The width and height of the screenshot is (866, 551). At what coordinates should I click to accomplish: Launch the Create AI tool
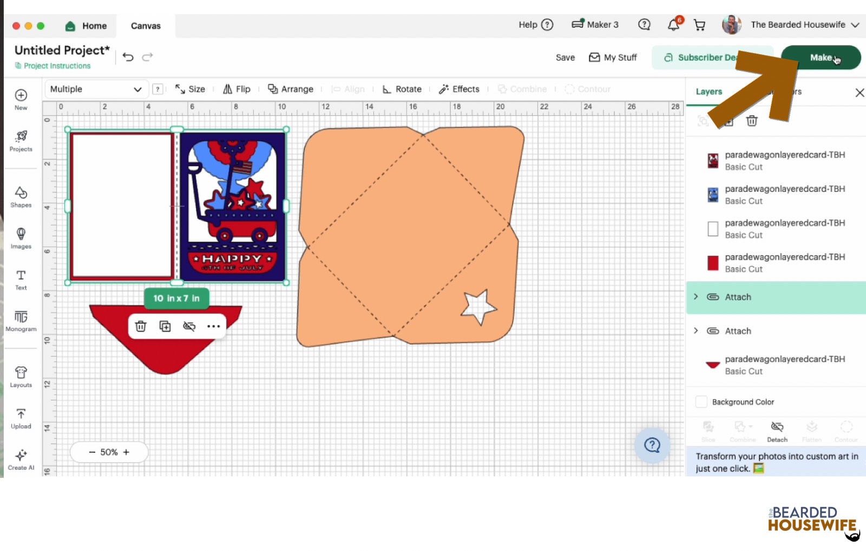(21, 459)
